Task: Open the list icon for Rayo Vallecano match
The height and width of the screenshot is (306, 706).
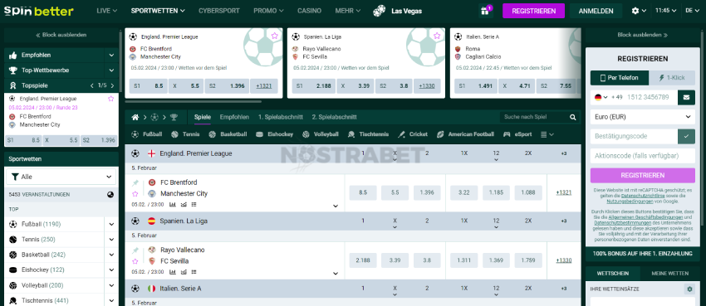Action: [x=194, y=272]
